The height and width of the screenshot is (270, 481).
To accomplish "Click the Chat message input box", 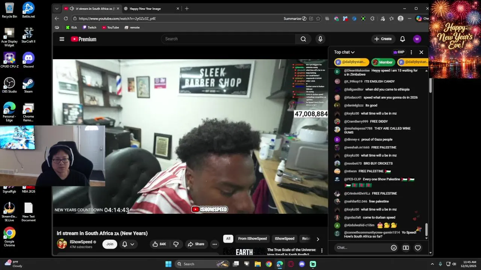I will point(363,247).
